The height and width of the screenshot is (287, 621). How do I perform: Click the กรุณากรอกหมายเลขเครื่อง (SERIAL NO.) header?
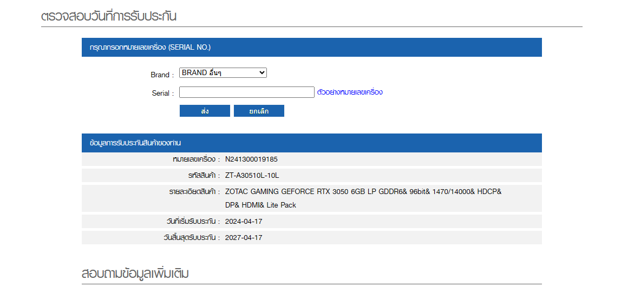click(150, 48)
